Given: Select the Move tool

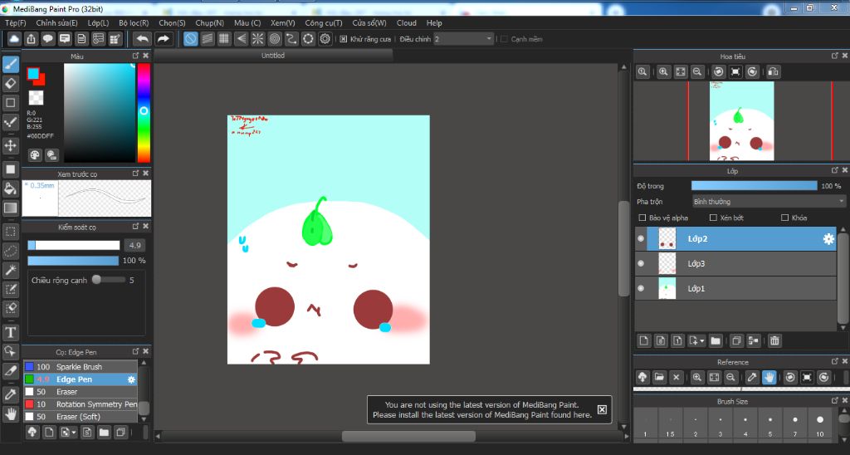Looking at the screenshot, I should click(11, 145).
